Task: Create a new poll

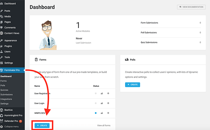Action: tap(132, 85)
